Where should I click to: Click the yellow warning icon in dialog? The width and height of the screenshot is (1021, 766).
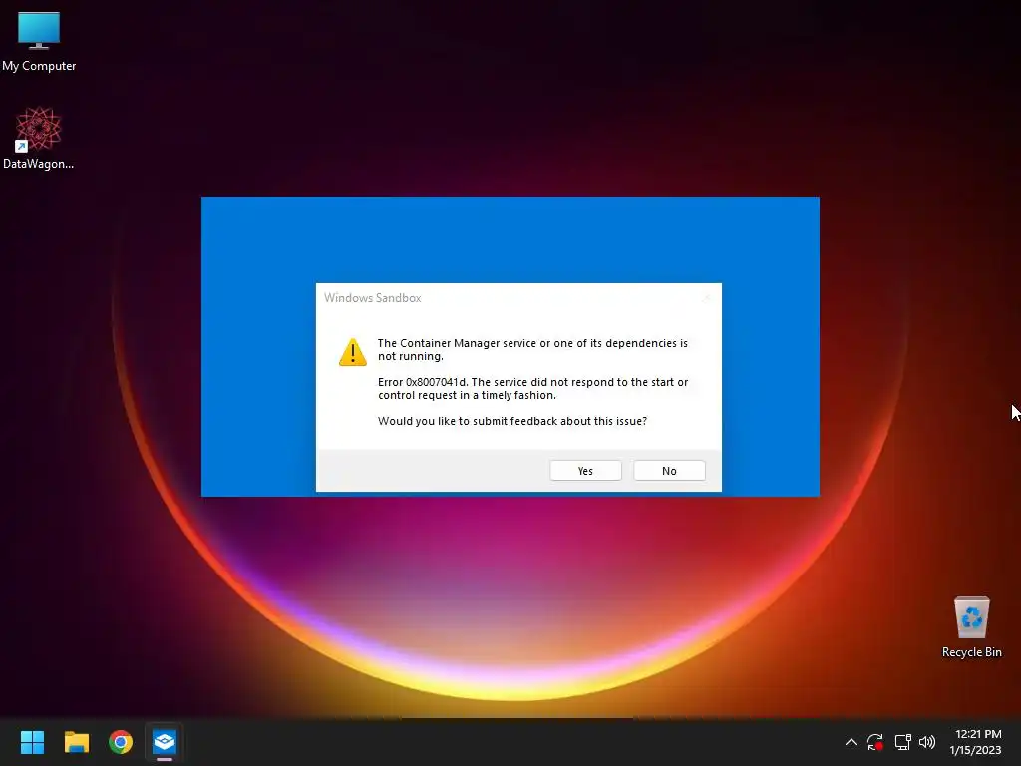coord(353,352)
